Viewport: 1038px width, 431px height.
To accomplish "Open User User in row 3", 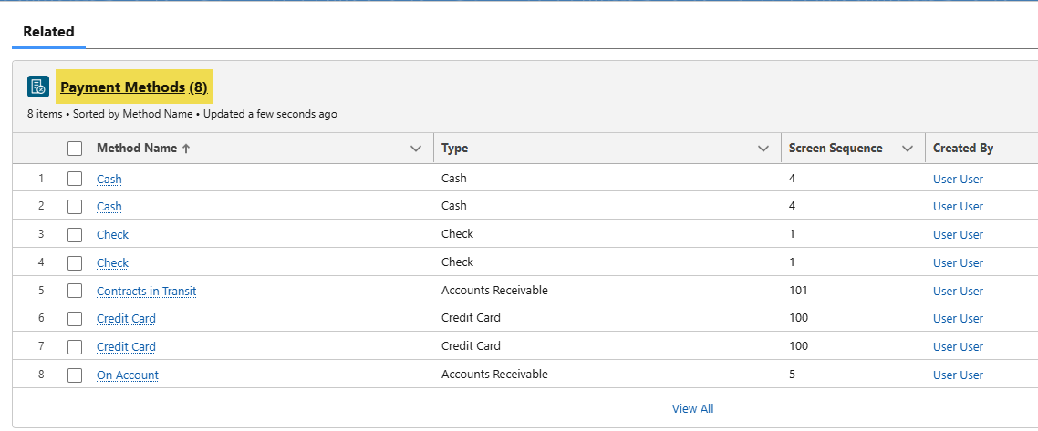I will [x=958, y=235].
